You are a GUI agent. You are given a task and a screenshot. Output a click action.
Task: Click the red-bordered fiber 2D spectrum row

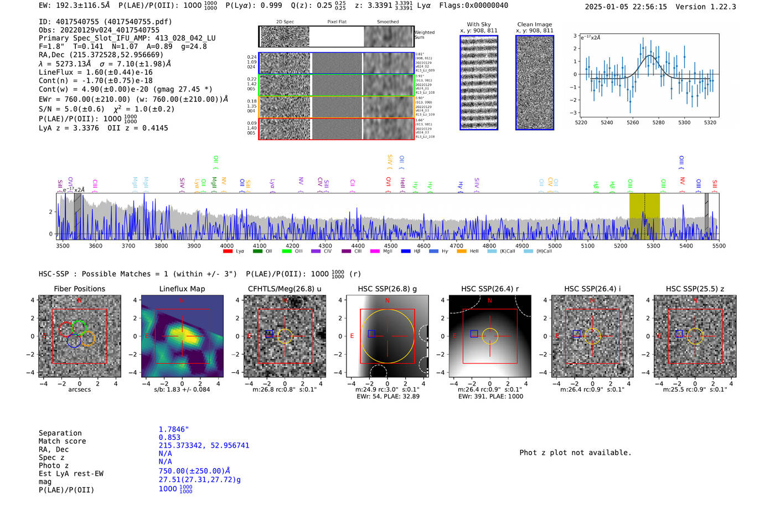click(x=336, y=129)
